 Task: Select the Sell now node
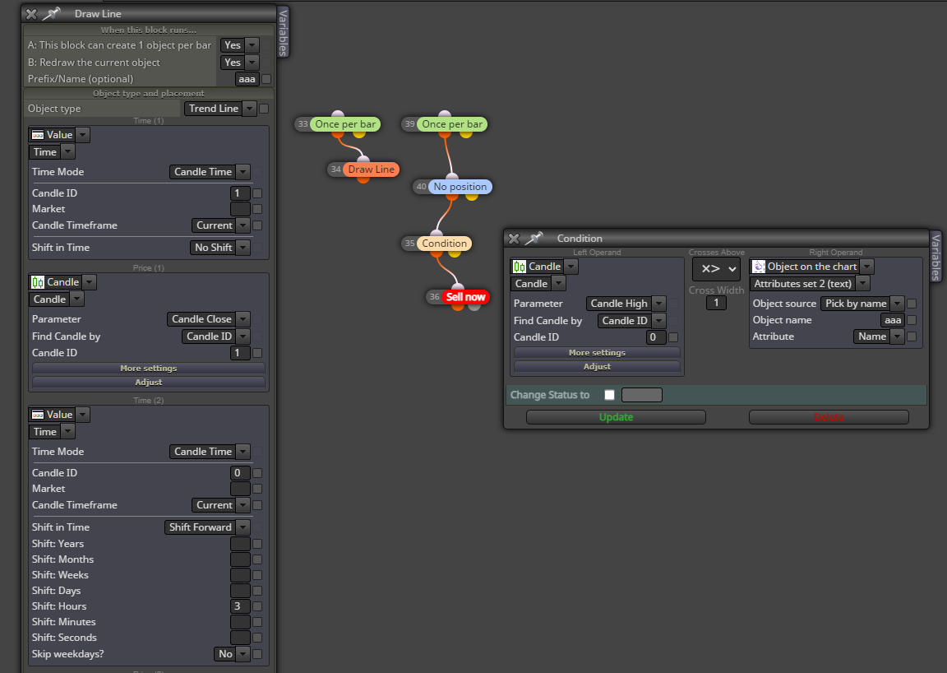[x=465, y=297]
